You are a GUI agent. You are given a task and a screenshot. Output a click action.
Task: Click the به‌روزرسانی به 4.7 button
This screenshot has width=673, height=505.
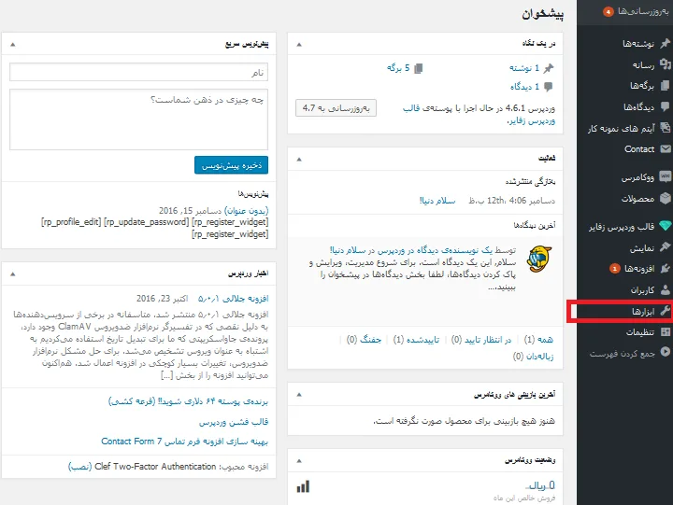tap(336, 108)
